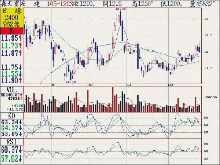
Task: Click the KD panel label
Action: (12, 116)
